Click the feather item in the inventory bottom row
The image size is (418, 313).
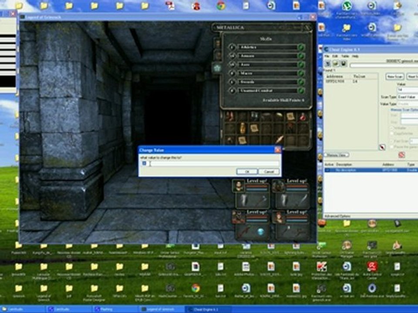279,139
